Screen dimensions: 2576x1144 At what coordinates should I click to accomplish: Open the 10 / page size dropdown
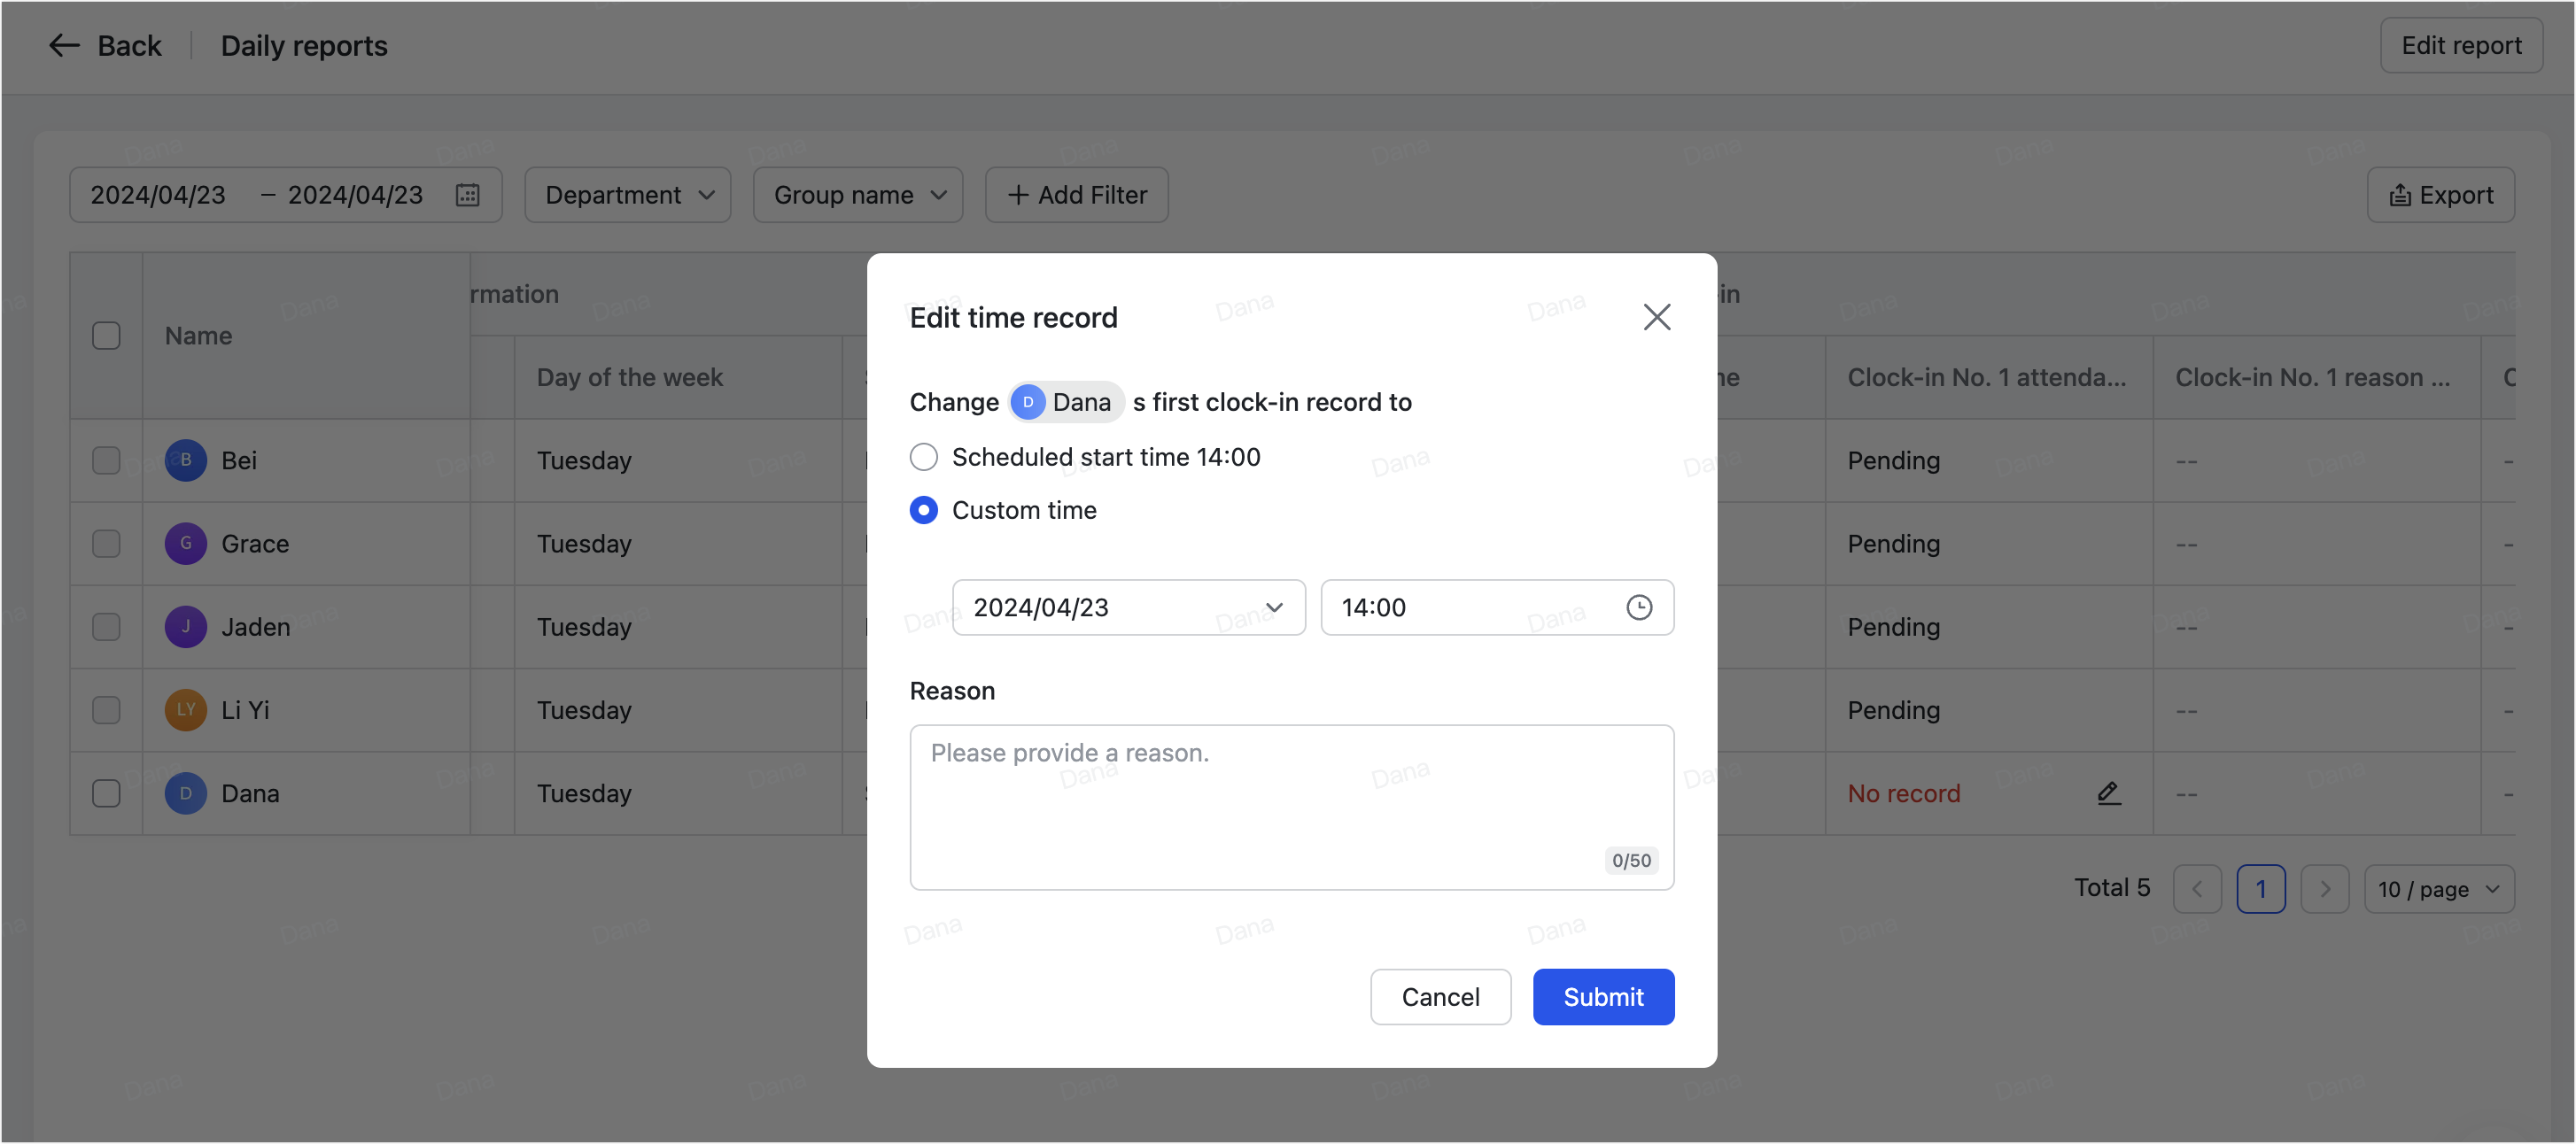tap(2438, 889)
